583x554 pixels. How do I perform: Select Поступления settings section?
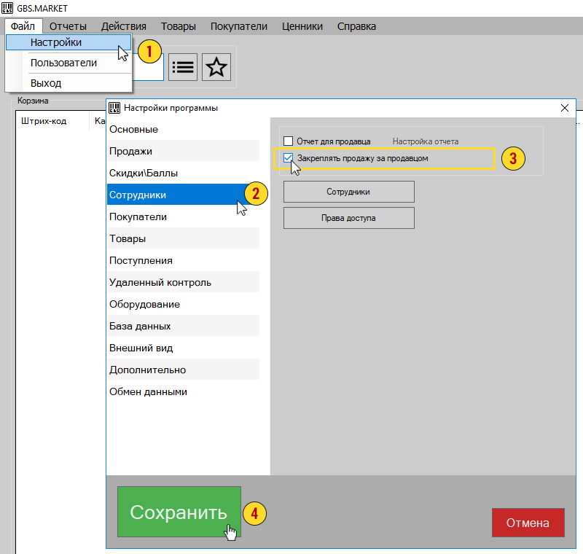(x=184, y=260)
